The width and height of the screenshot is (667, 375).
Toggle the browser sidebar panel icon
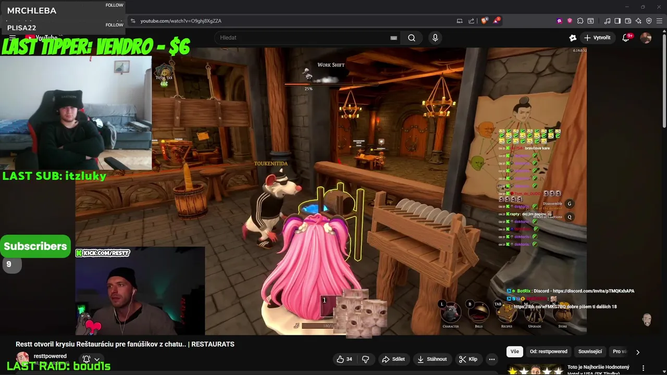(617, 21)
